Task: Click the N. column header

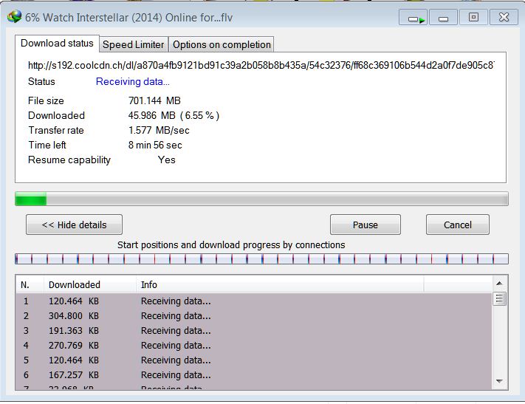Action: (30, 285)
